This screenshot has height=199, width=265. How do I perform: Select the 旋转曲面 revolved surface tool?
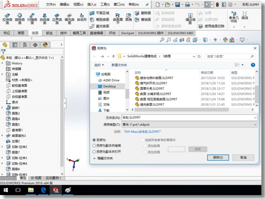[x=20, y=19]
